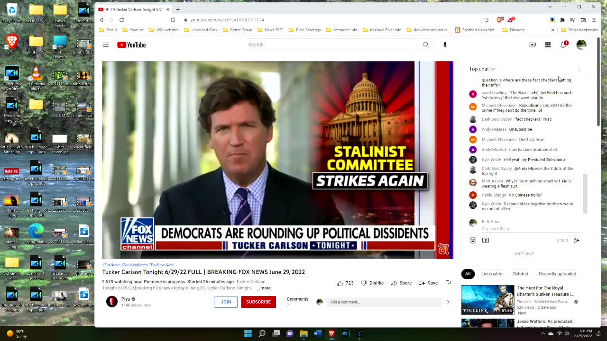Open the News 2022 bookmark folder
Image resolution: width=607 pixels, height=341 pixels.
[270, 30]
